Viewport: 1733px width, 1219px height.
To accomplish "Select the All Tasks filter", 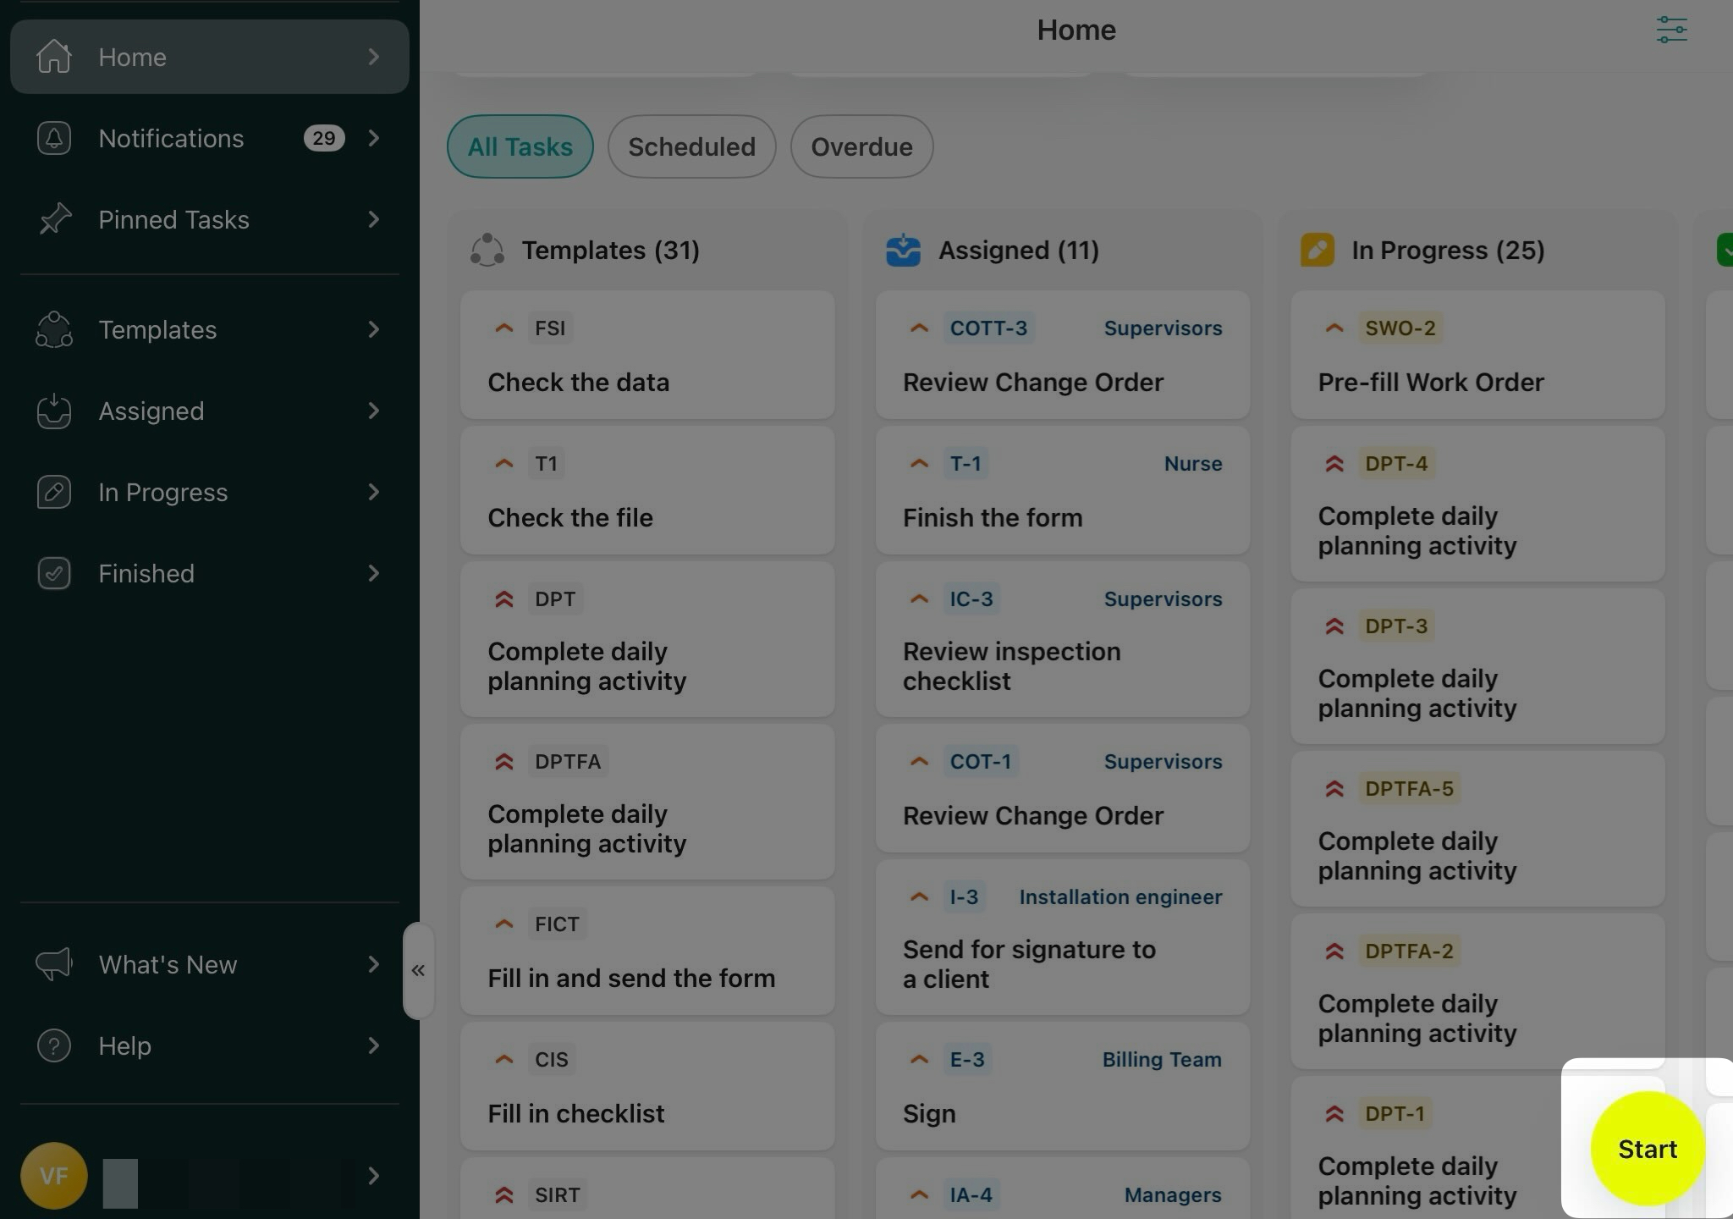I will coord(520,146).
